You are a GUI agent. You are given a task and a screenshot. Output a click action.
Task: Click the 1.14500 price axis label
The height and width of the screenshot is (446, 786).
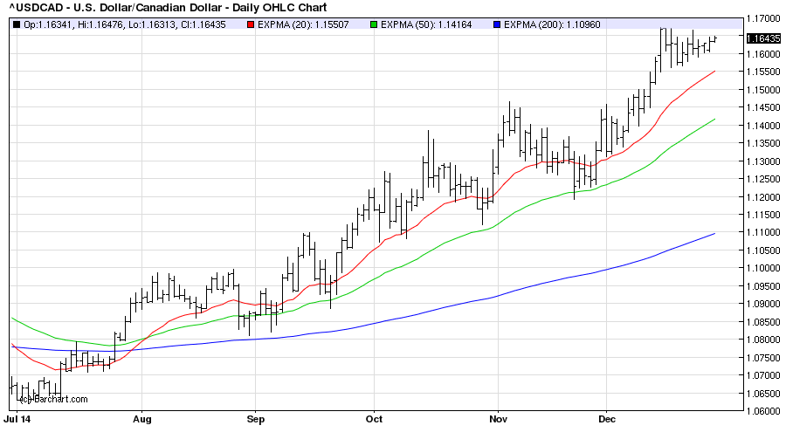[x=763, y=107]
